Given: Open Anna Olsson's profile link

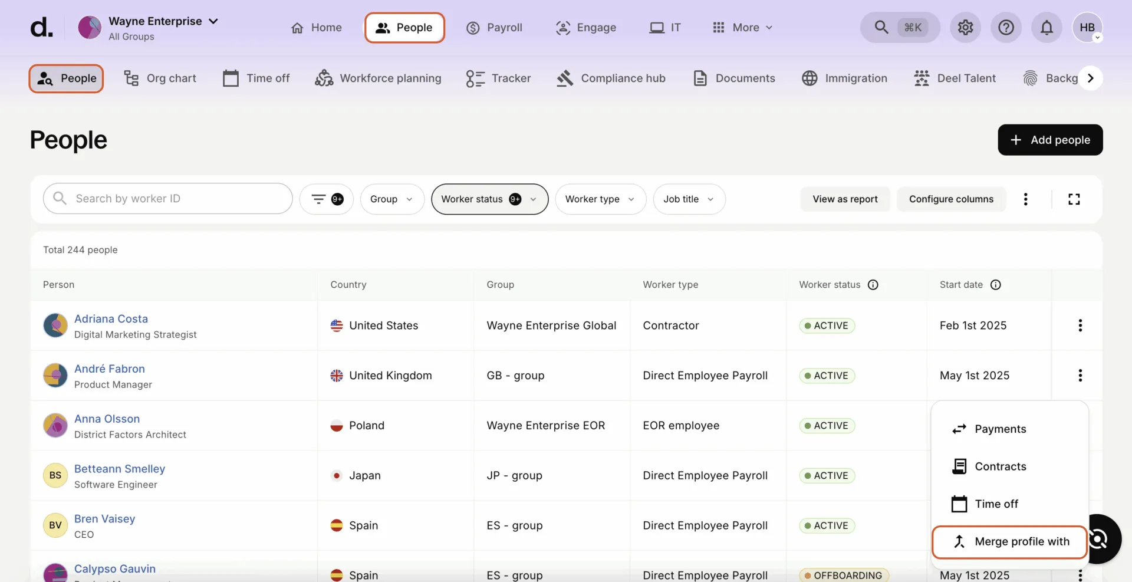Looking at the screenshot, I should 107,419.
